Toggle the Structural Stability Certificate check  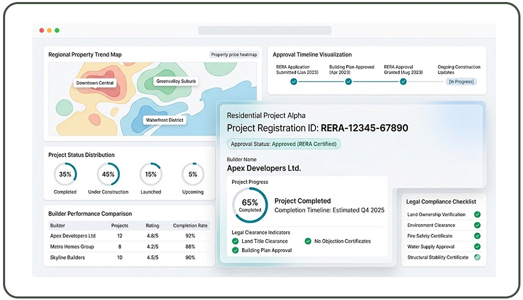(477, 257)
